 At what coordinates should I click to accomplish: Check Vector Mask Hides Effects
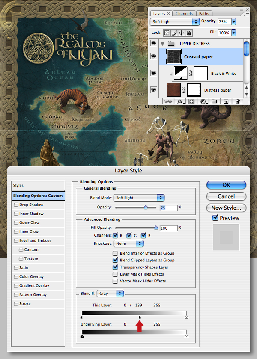pyautogui.click(x=115, y=281)
